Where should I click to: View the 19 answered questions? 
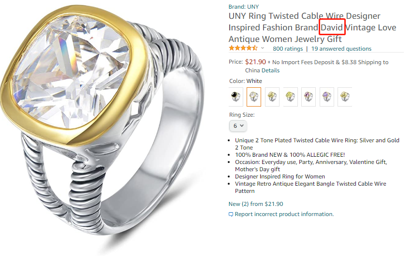click(x=341, y=49)
